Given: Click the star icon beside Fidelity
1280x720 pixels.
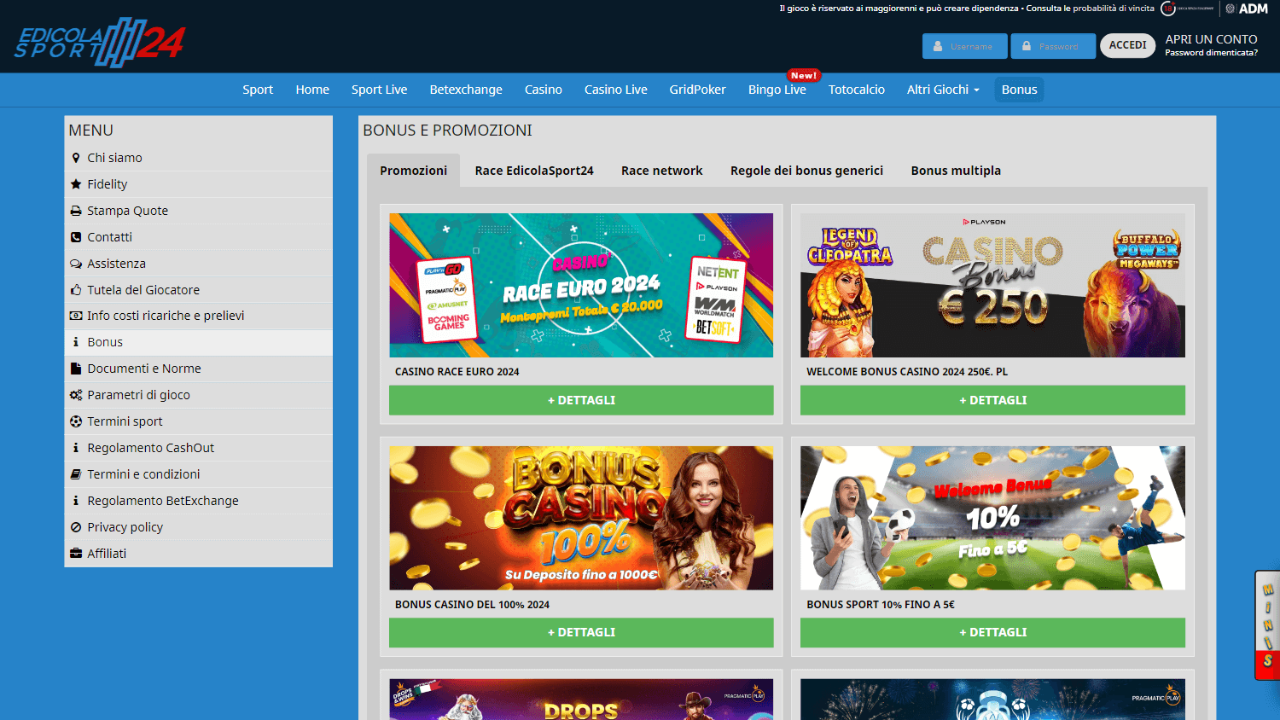Looking at the screenshot, I should [x=76, y=184].
